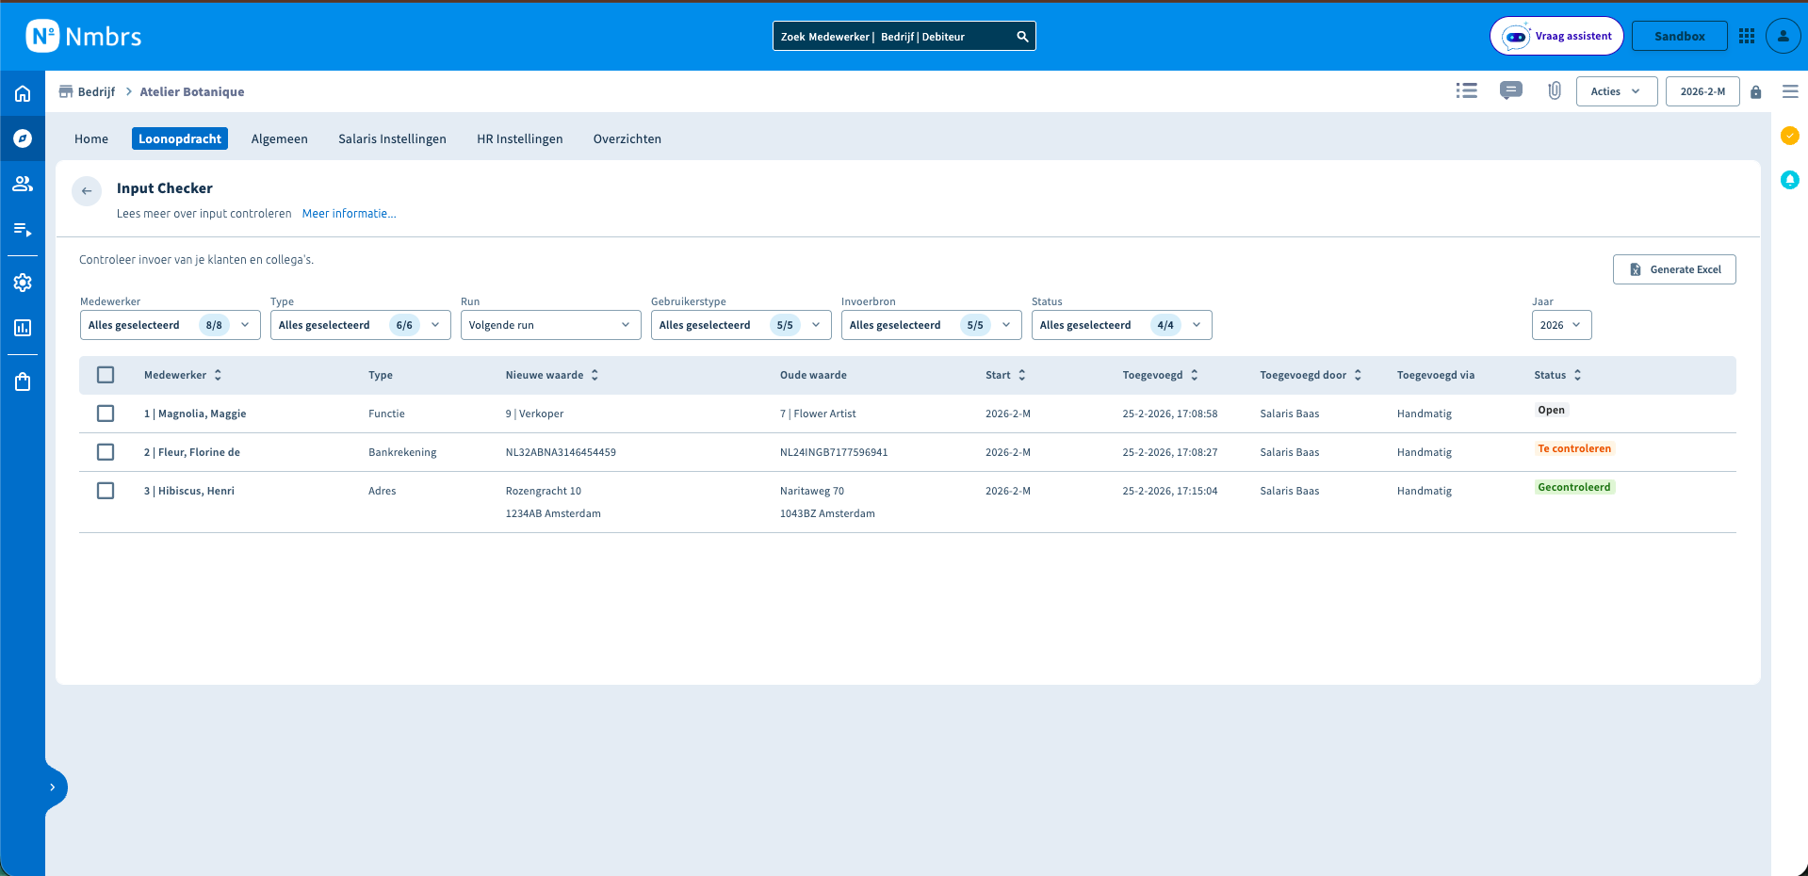Switch to the Salaris Instellingen tab
This screenshot has height=876, width=1808.
pos(392,138)
